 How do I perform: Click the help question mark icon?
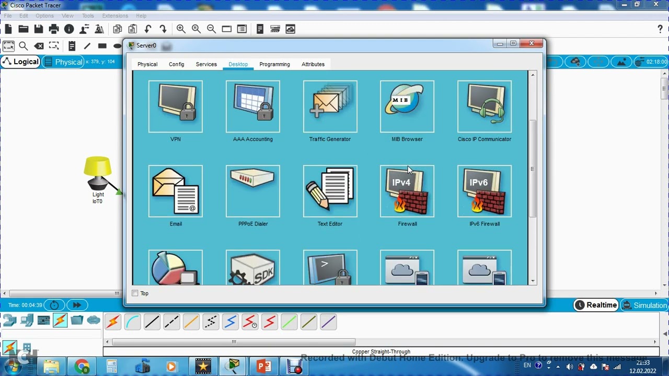[660, 29]
